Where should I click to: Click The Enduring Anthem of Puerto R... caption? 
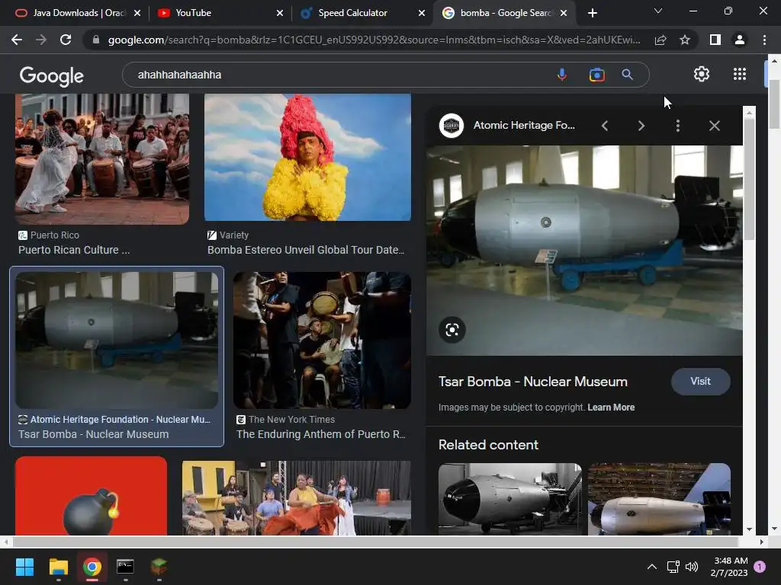click(321, 434)
